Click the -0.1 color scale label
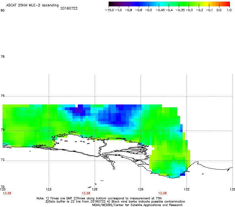Viewport: 235px width, 207px height. click(209, 10)
